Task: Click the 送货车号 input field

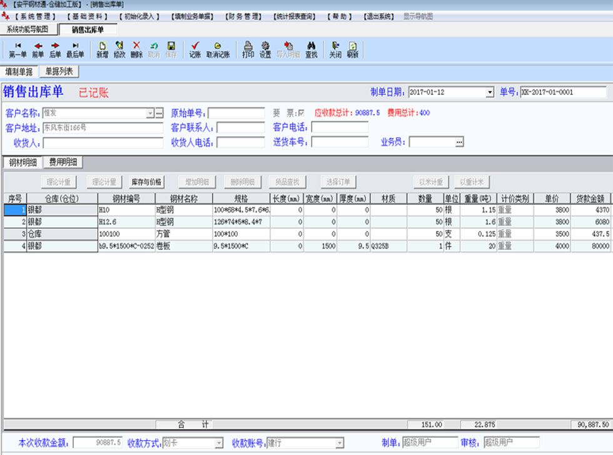Action: (340, 142)
